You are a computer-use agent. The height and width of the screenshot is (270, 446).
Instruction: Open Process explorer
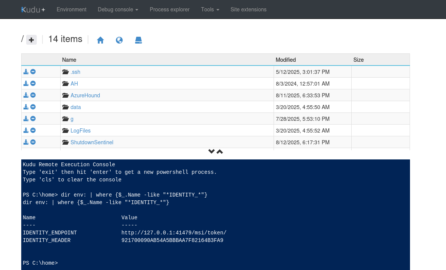tap(169, 9)
